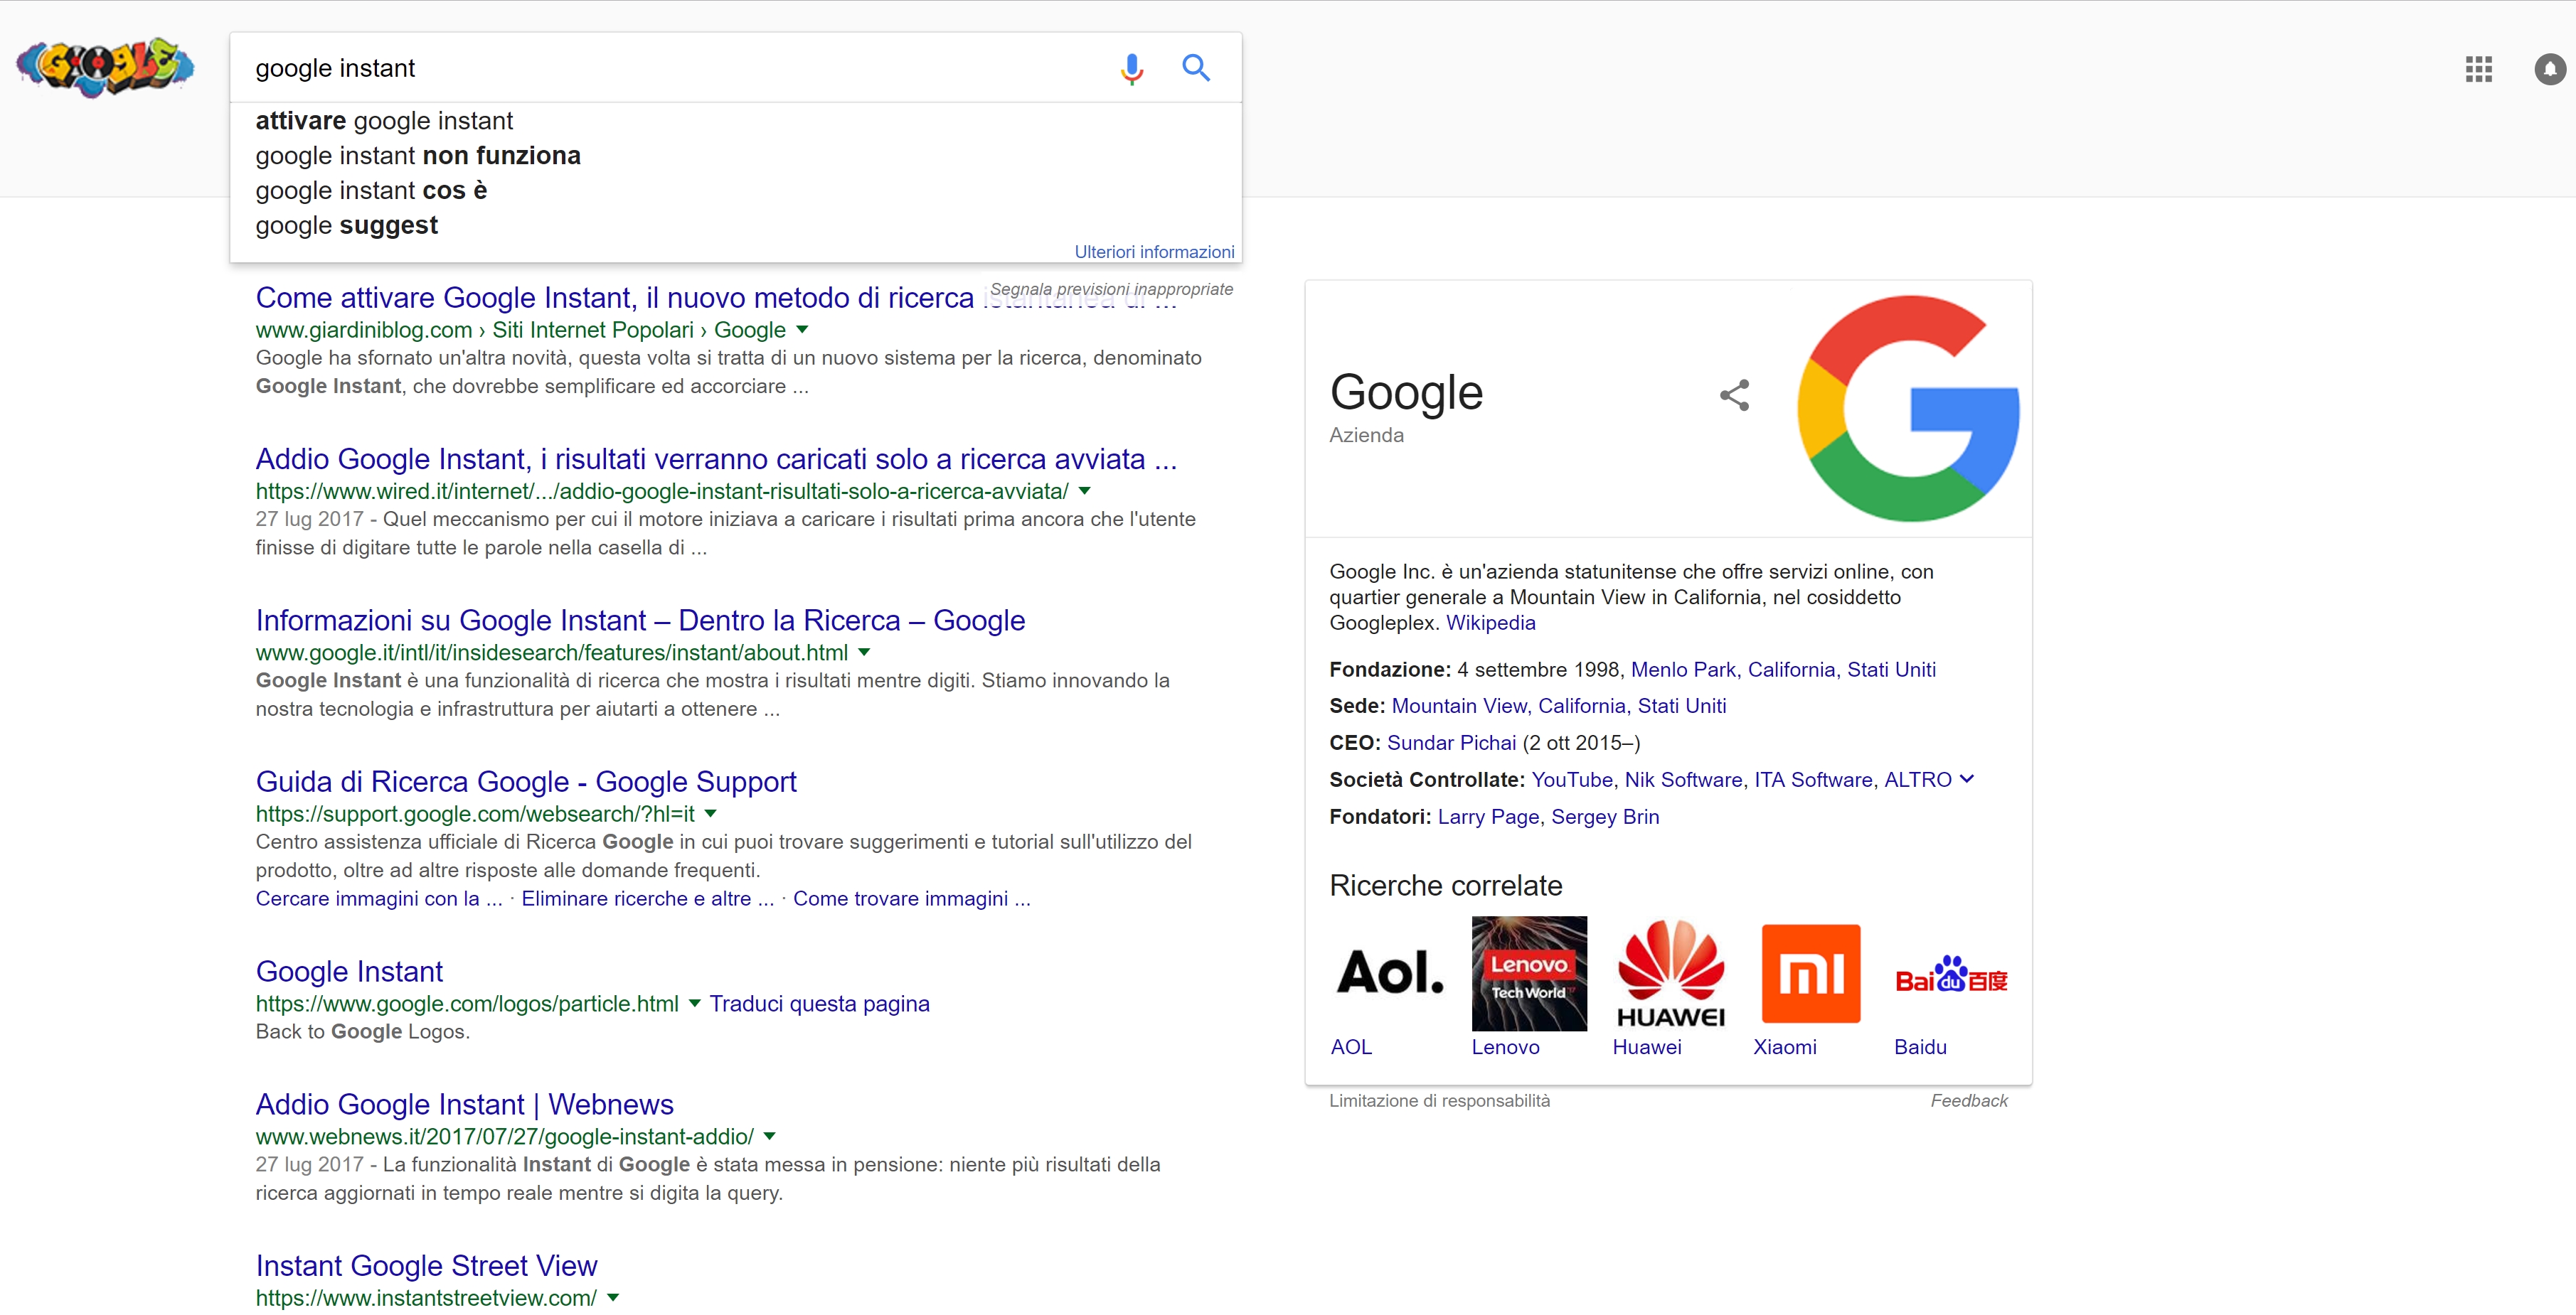Open sitelink 'Eliminare ricerche e altre ...'

(x=647, y=899)
